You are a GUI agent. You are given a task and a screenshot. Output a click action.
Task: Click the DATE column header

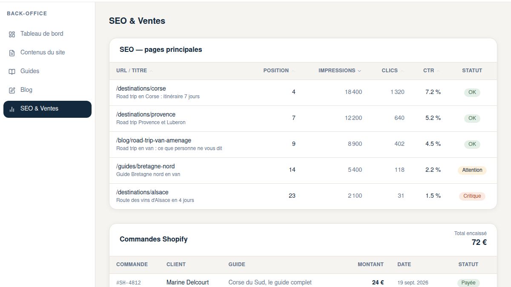(404, 264)
